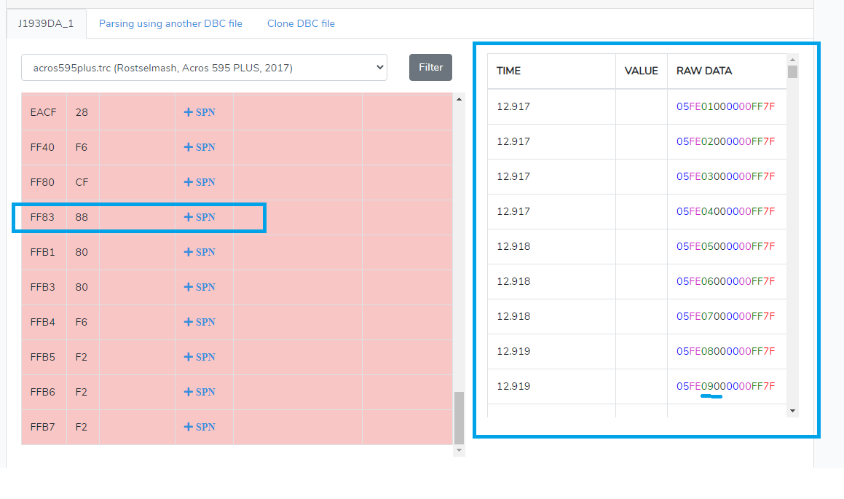Switch to the J1939DA_1 tab
Viewport: 844px width, 499px height.
[x=47, y=23]
